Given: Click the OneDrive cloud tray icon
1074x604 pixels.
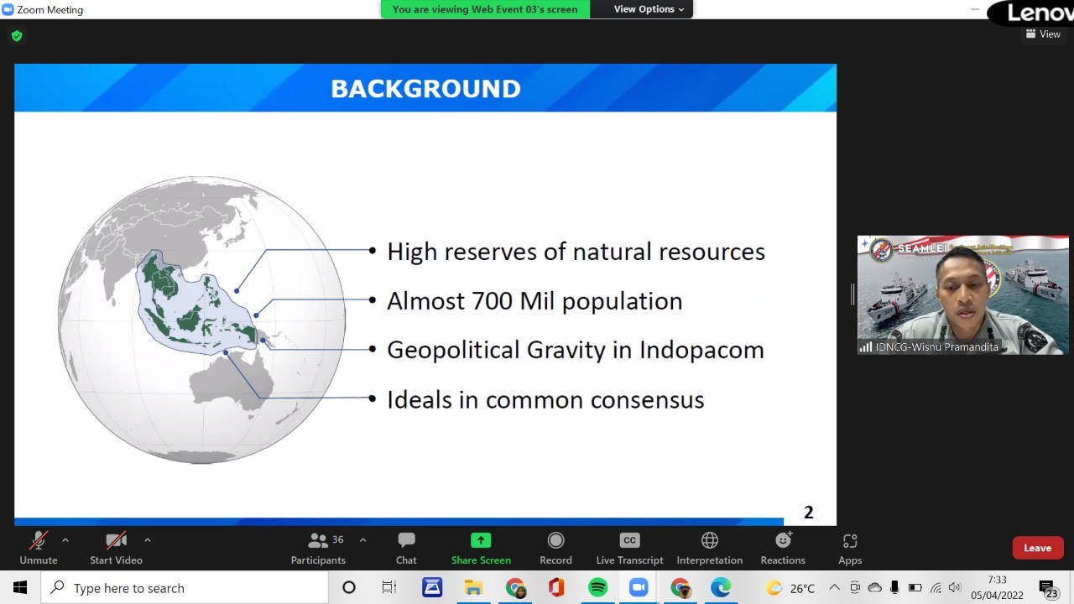Looking at the screenshot, I should (874, 588).
